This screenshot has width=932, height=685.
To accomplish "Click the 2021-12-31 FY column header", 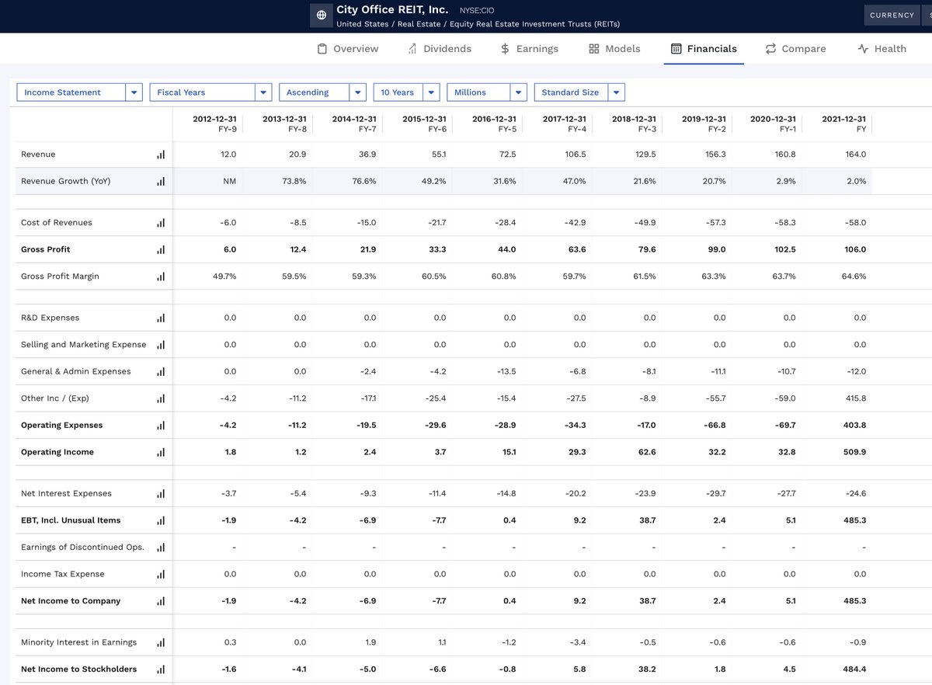I will 843,123.
